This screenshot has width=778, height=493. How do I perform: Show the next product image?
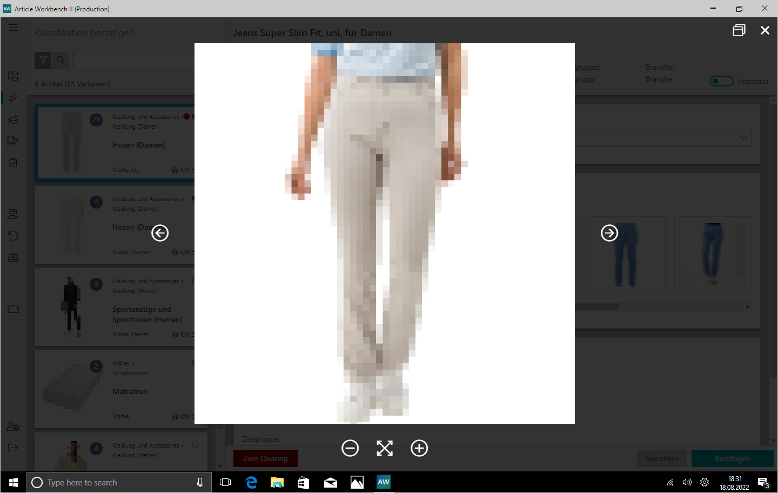(x=609, y=233)
